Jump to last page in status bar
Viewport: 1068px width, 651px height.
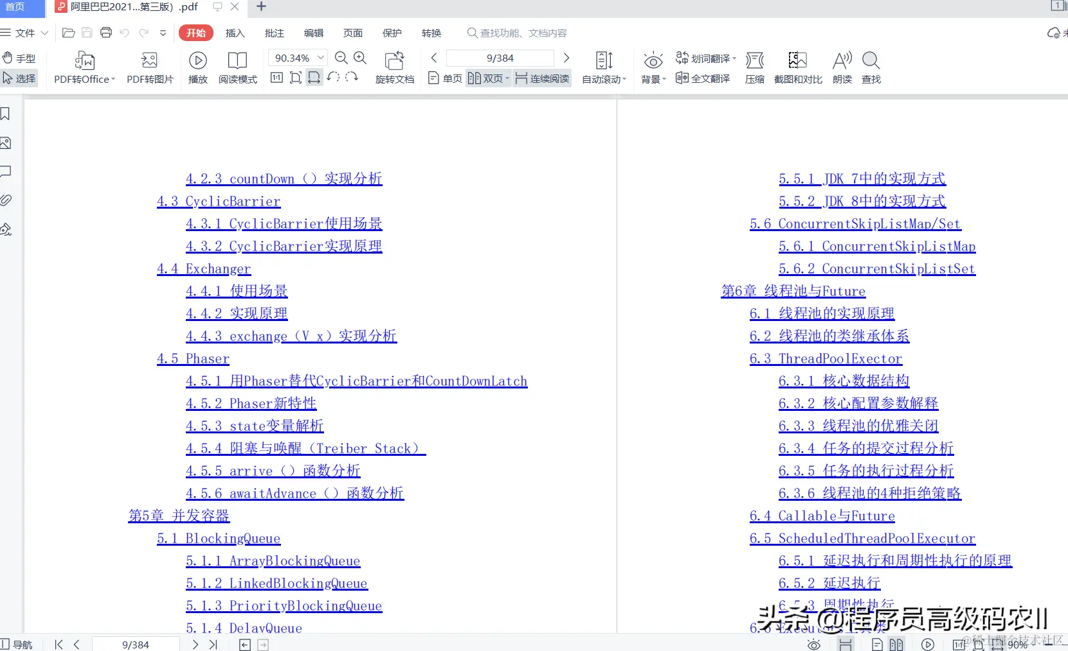(x=213, y=645)
